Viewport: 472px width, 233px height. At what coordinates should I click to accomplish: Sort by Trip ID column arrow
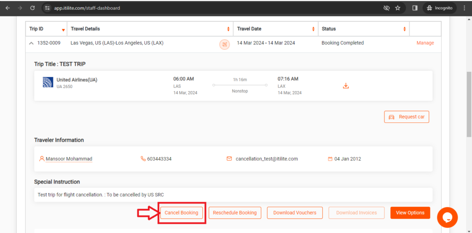(x=63, y=30)
